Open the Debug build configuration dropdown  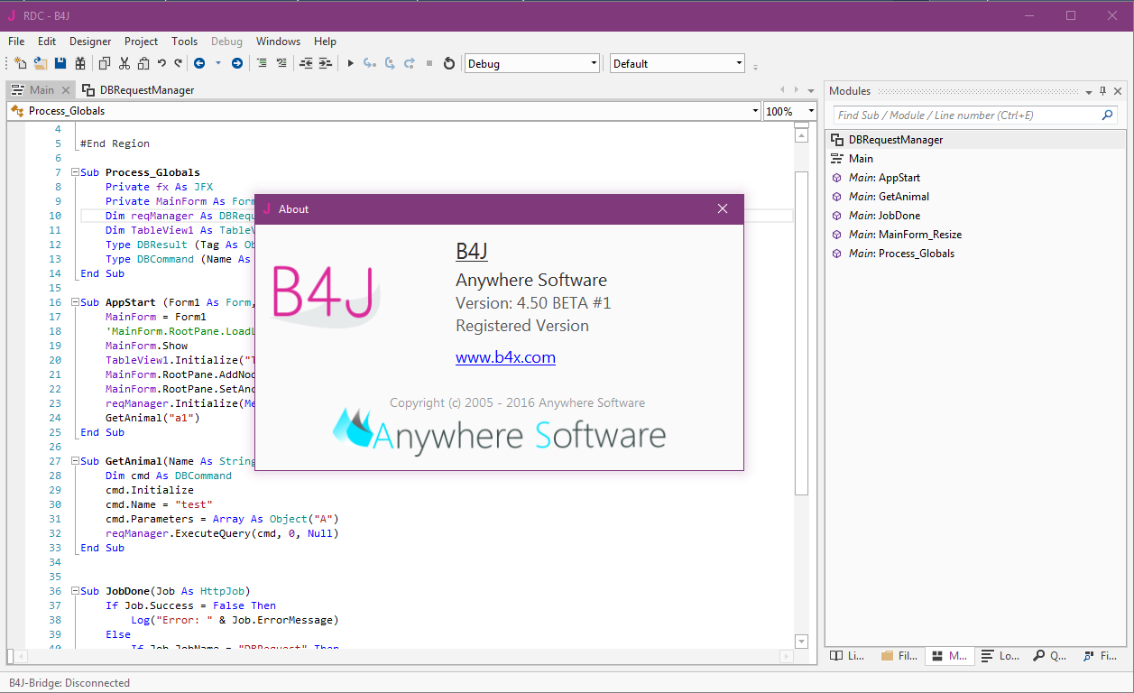click(594, 63)
